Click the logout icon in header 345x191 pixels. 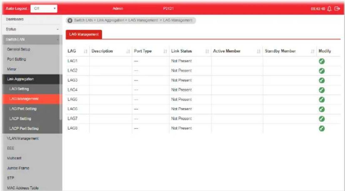(x=337, y=8)
